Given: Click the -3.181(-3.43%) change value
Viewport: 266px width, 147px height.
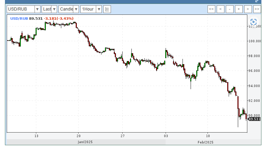Looking at the screenshot, I should tap(59, 18).
